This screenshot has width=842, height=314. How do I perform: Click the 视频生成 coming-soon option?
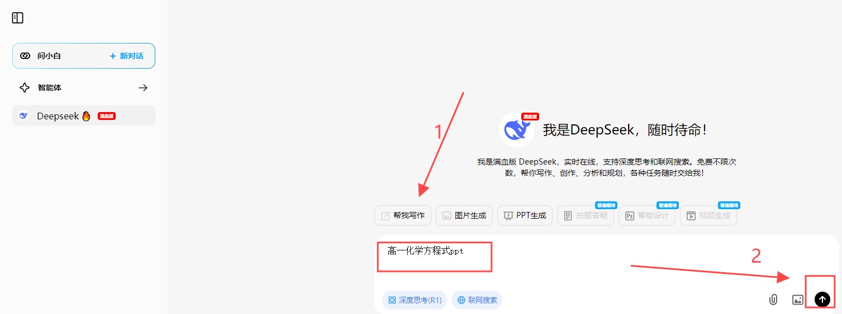[x=708, y=215]
